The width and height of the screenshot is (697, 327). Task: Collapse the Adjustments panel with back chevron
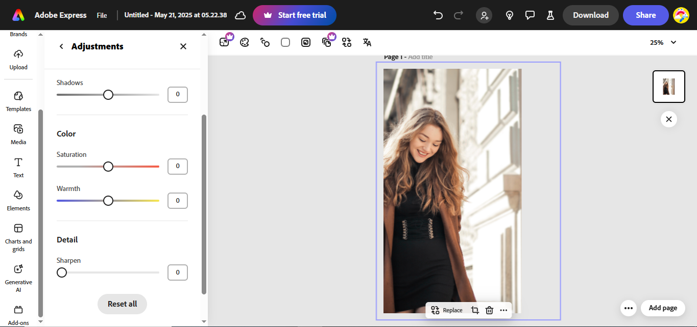(61, 46)
